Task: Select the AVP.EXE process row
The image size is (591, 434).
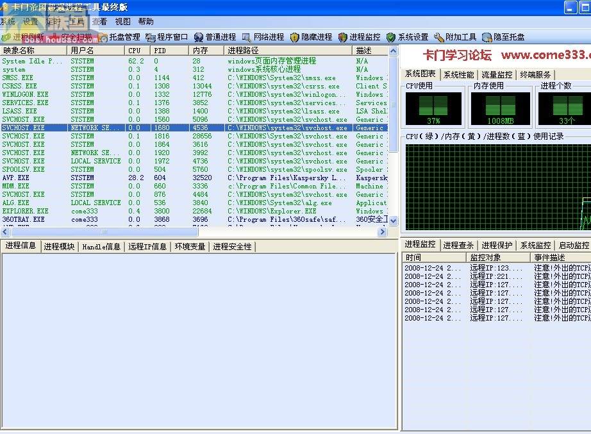Action: coord(194,178)
